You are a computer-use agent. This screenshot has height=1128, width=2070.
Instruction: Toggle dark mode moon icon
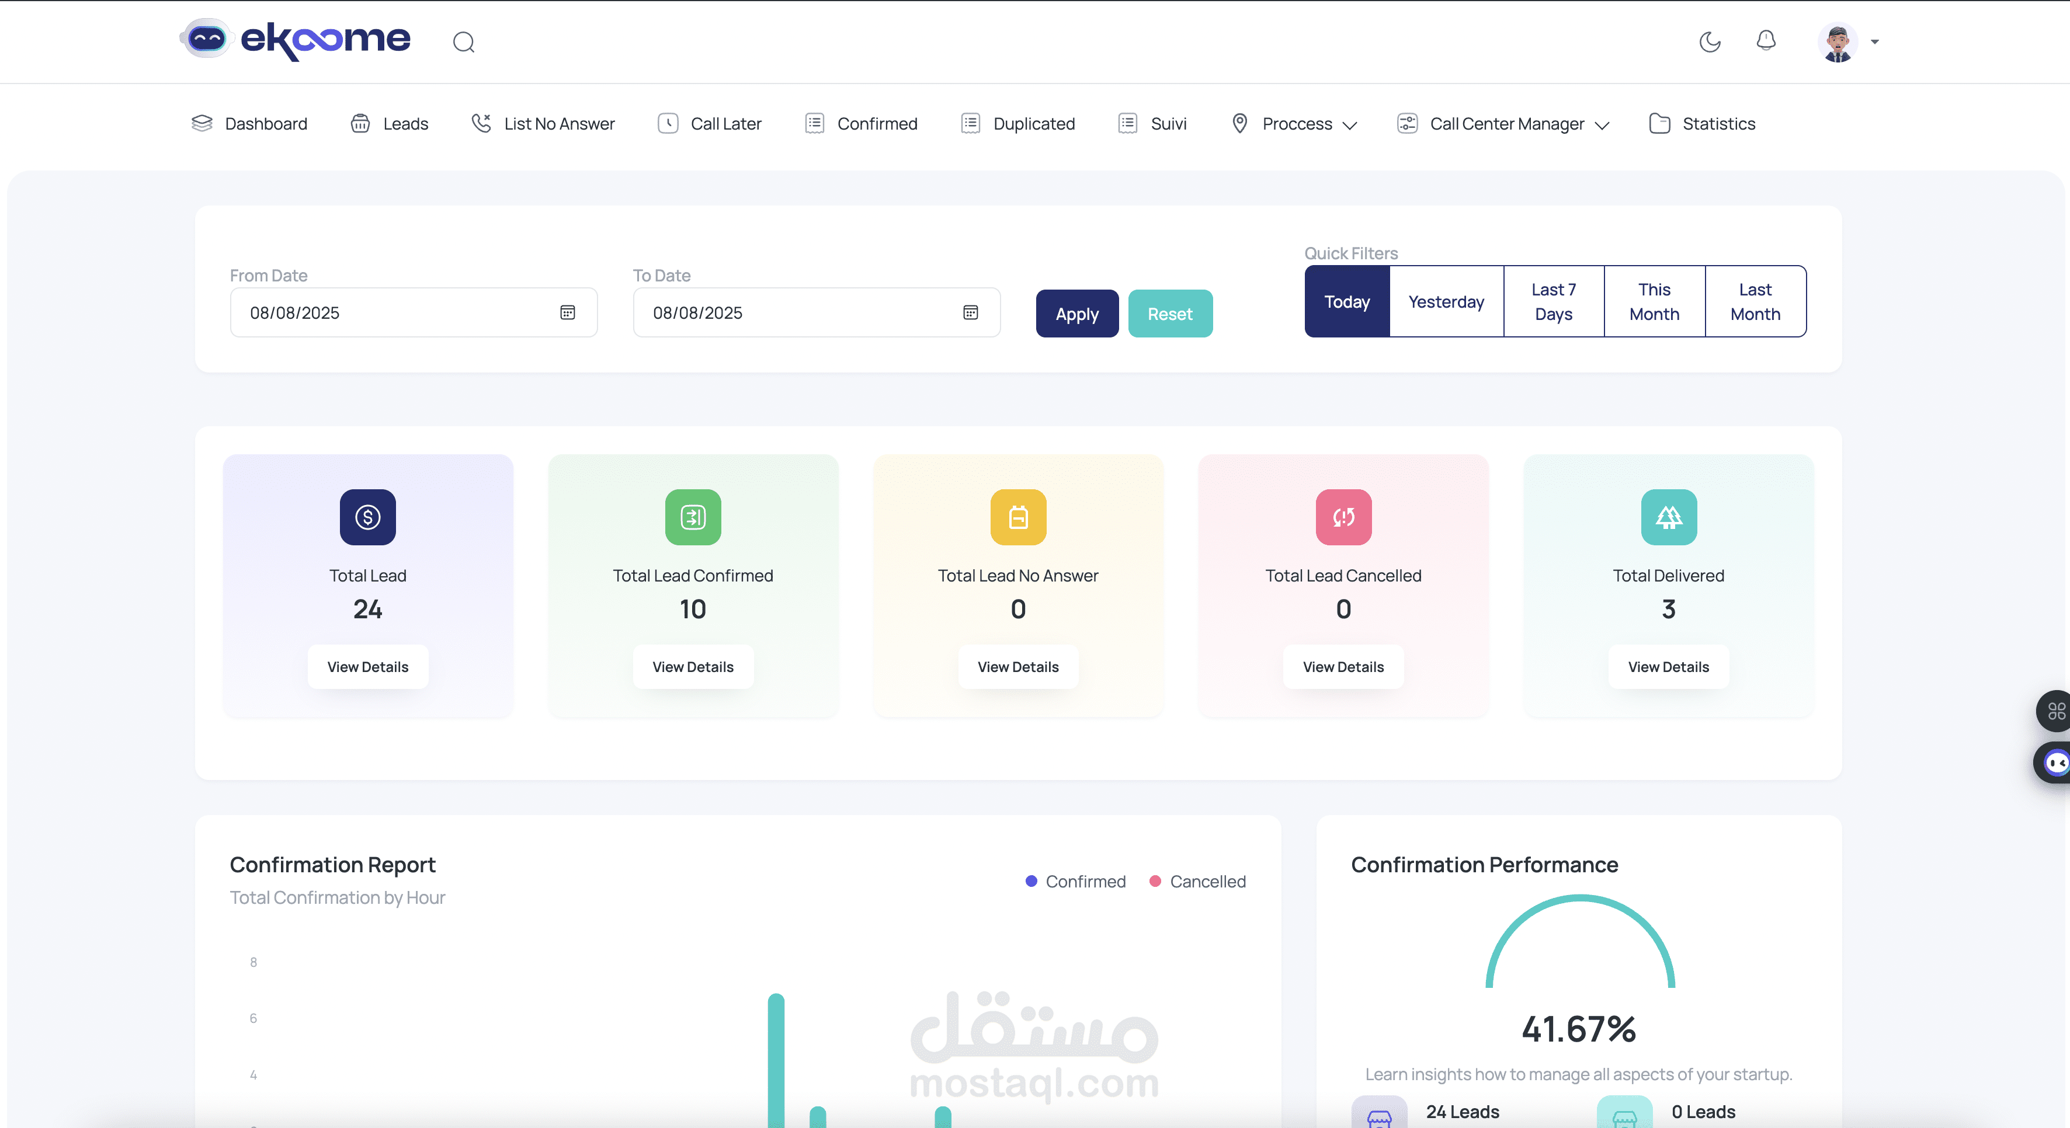pos(1710,41)
